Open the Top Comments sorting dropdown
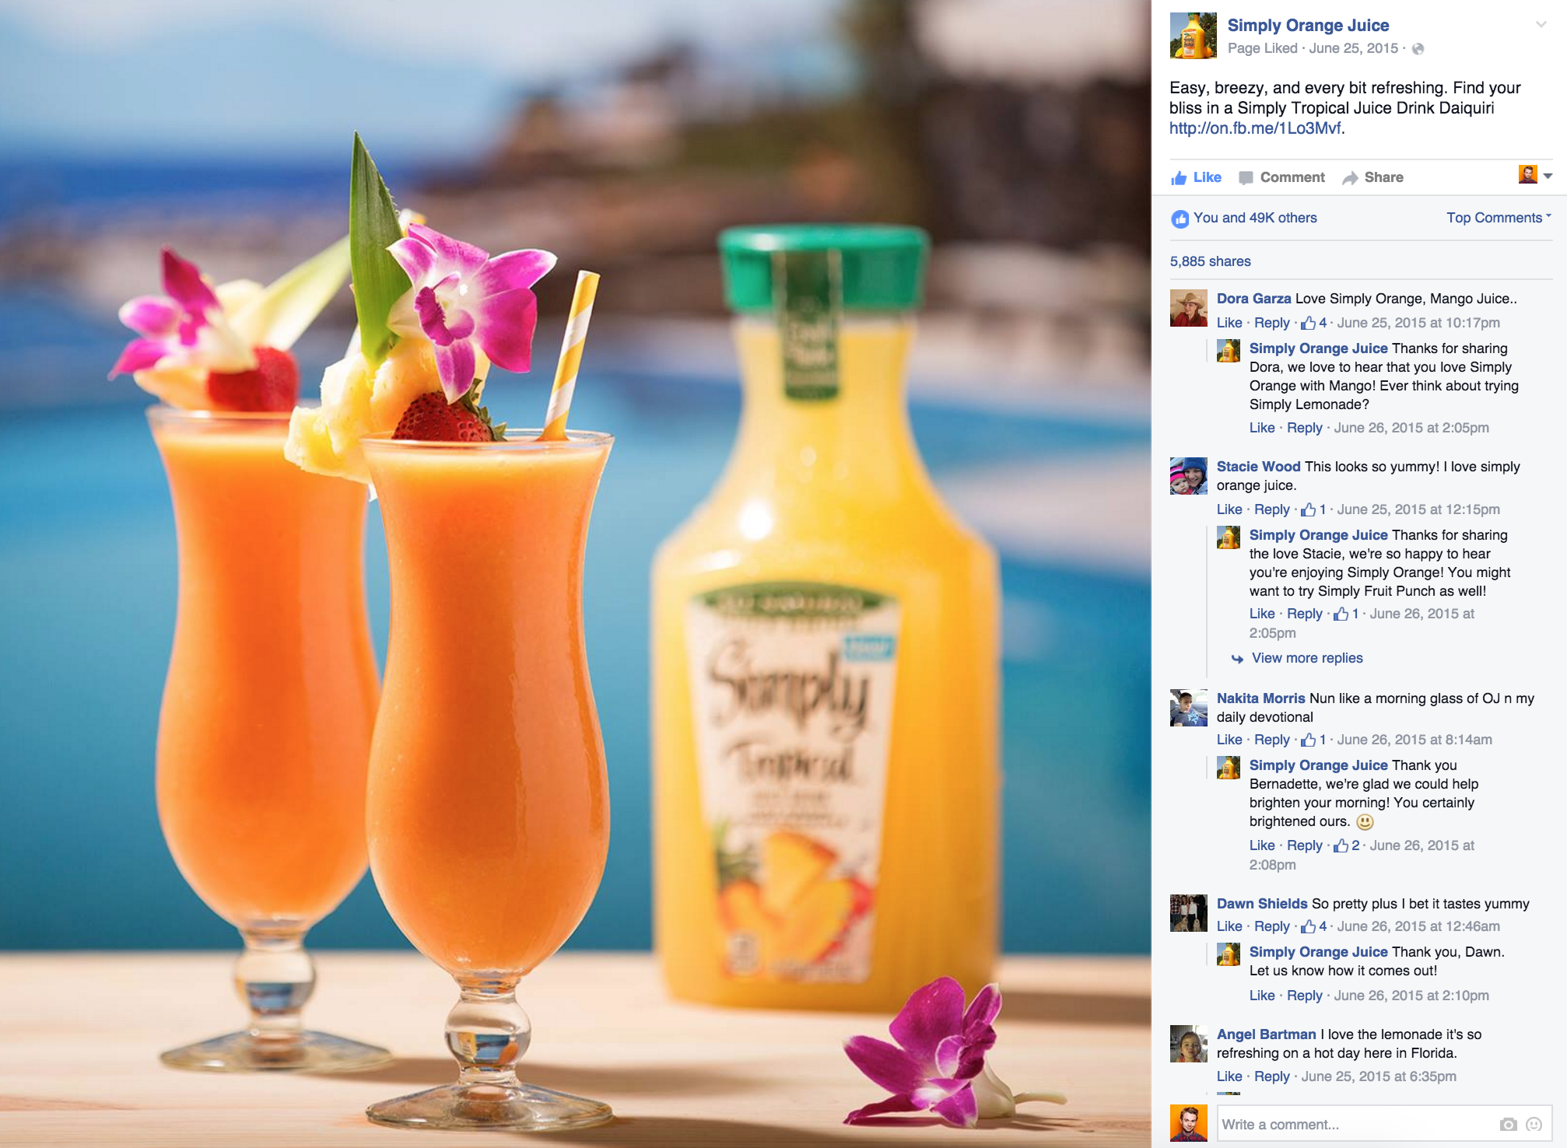 tap(1499, 218)
